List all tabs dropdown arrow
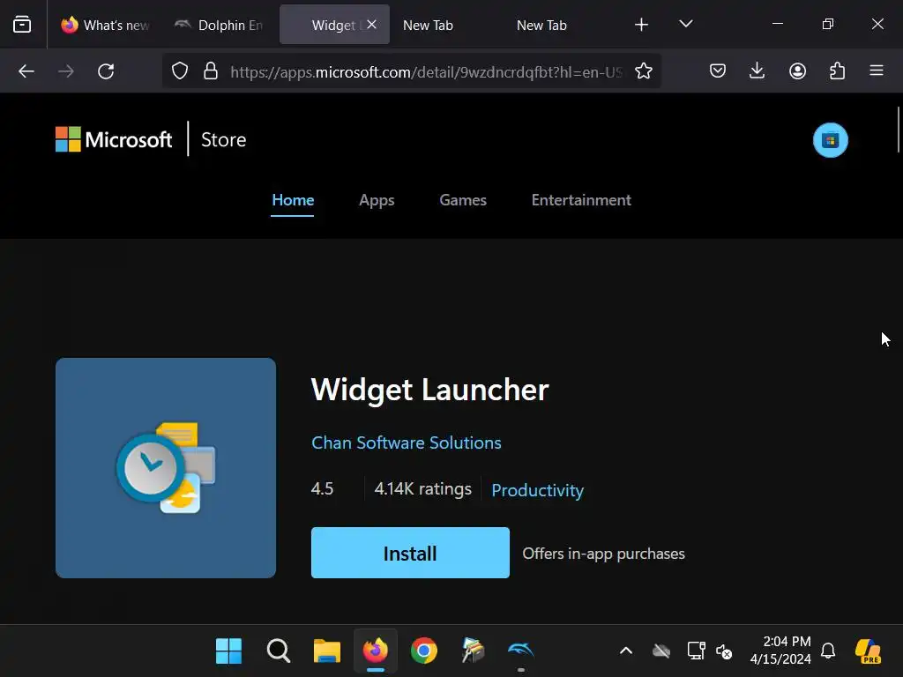Image resolution: width=903 pixels, height=677 pixels. pos(686,24)
